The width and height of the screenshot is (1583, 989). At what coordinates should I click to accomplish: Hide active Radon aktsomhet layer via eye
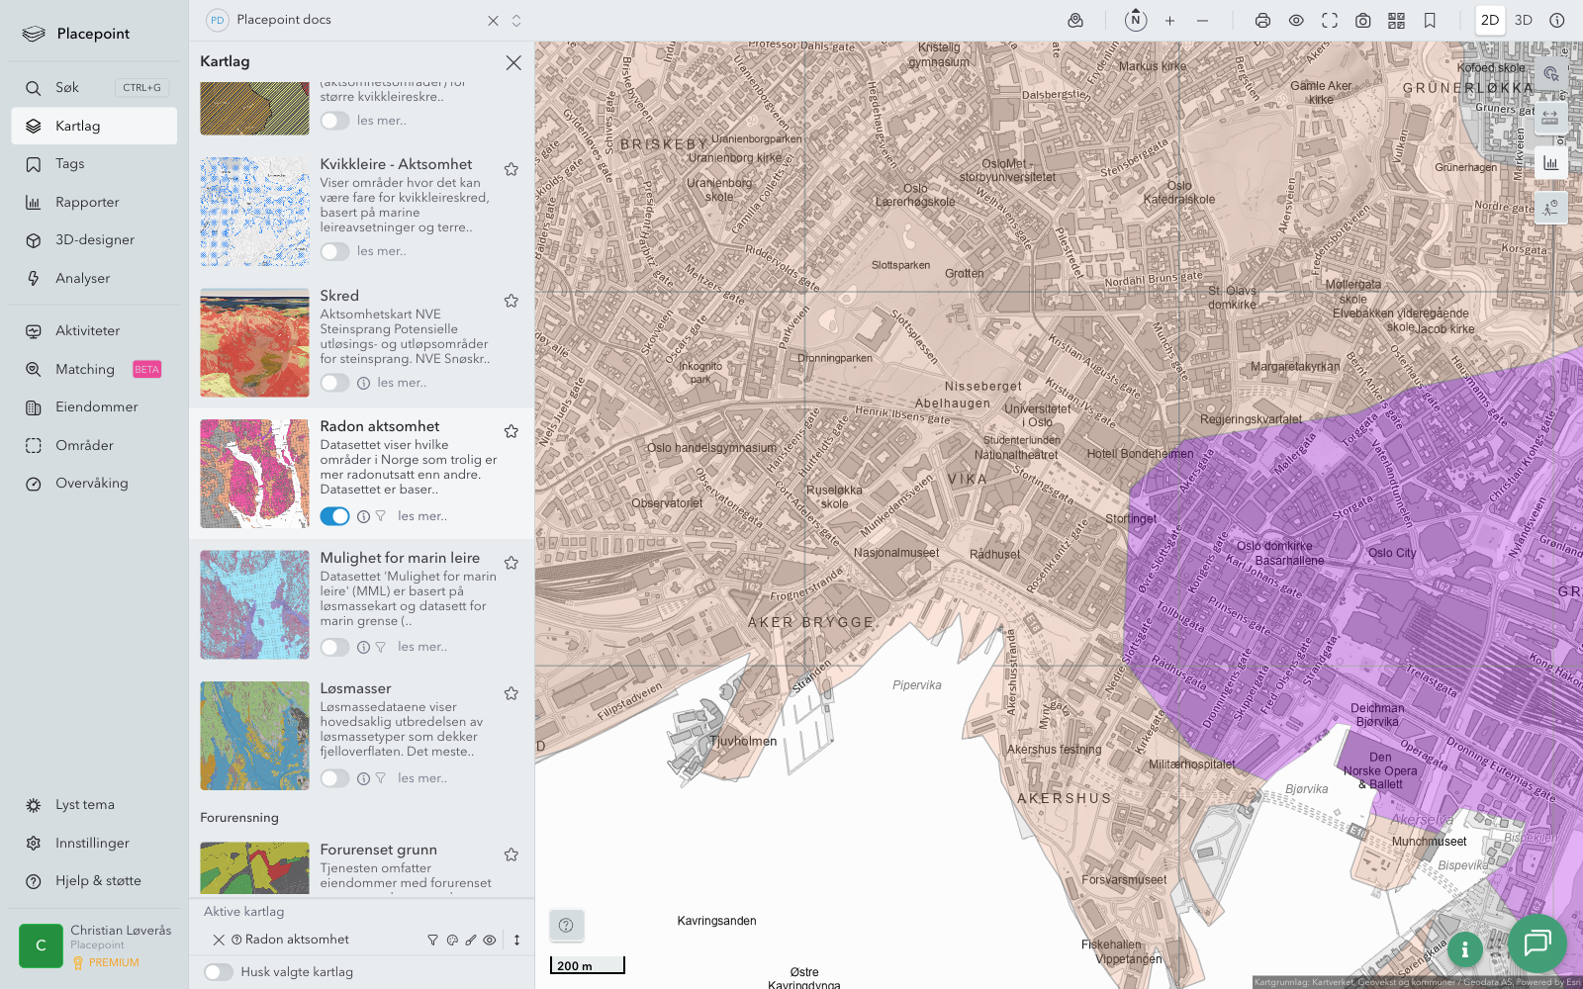click(490, 941)
